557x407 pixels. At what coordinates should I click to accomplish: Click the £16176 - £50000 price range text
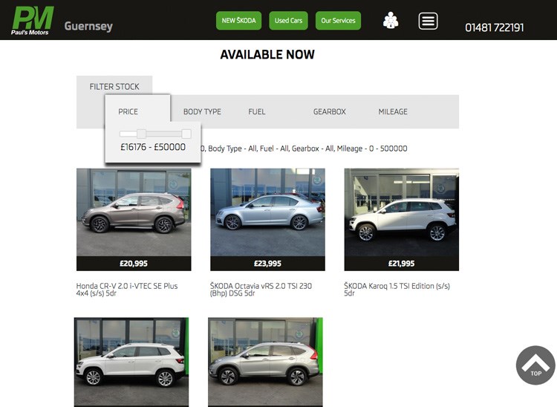(x=153, y=147)
